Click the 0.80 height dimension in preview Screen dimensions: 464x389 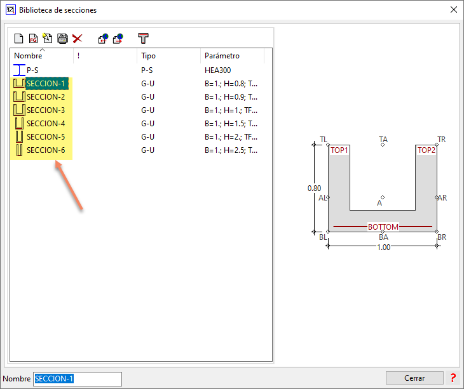314,188
